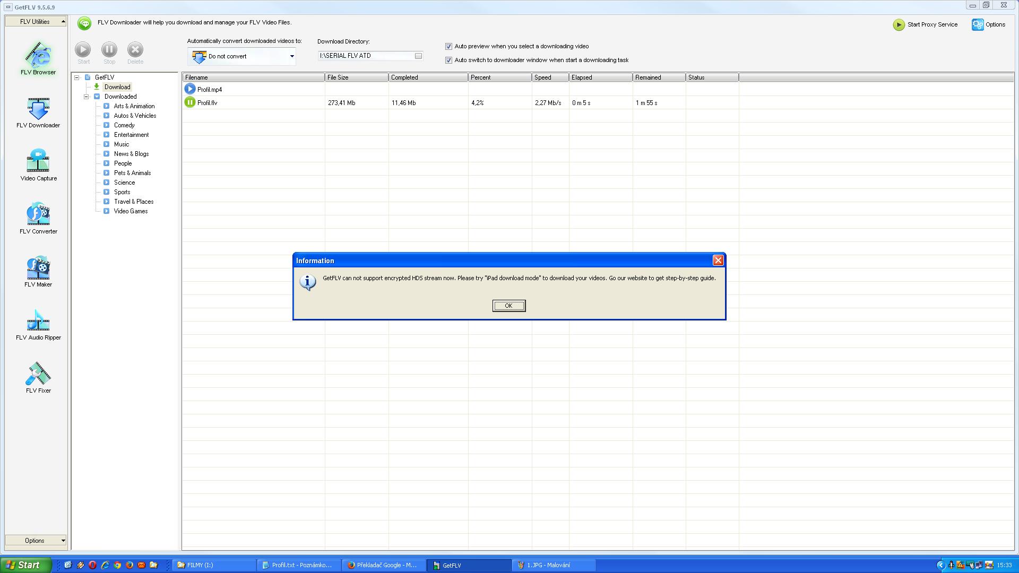
Task: Click the Internet Explorer quick launch icon
Action: tap(105, 565)
